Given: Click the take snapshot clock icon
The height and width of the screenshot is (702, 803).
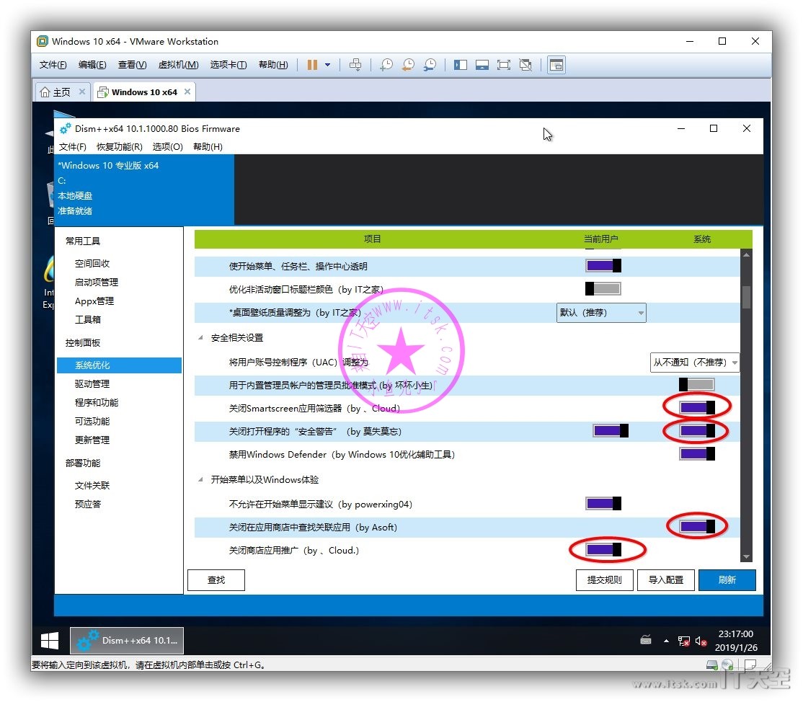Looking at the screenshot, I should 386,65.
